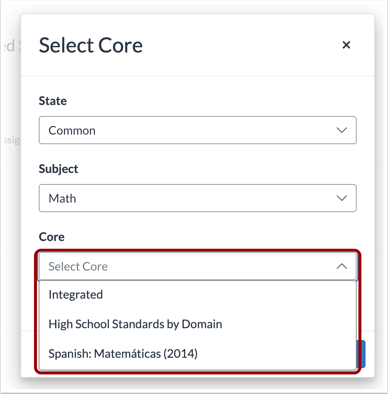Click the Select Core dialog title

[x=91, y=45]
